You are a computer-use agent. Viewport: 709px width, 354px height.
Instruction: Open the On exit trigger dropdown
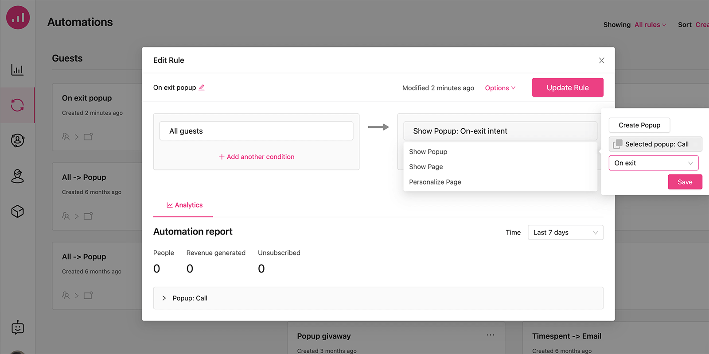[x=653, y=163]
